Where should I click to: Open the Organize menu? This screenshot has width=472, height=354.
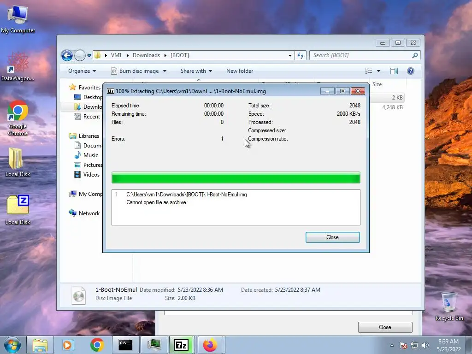pos(82,71)
